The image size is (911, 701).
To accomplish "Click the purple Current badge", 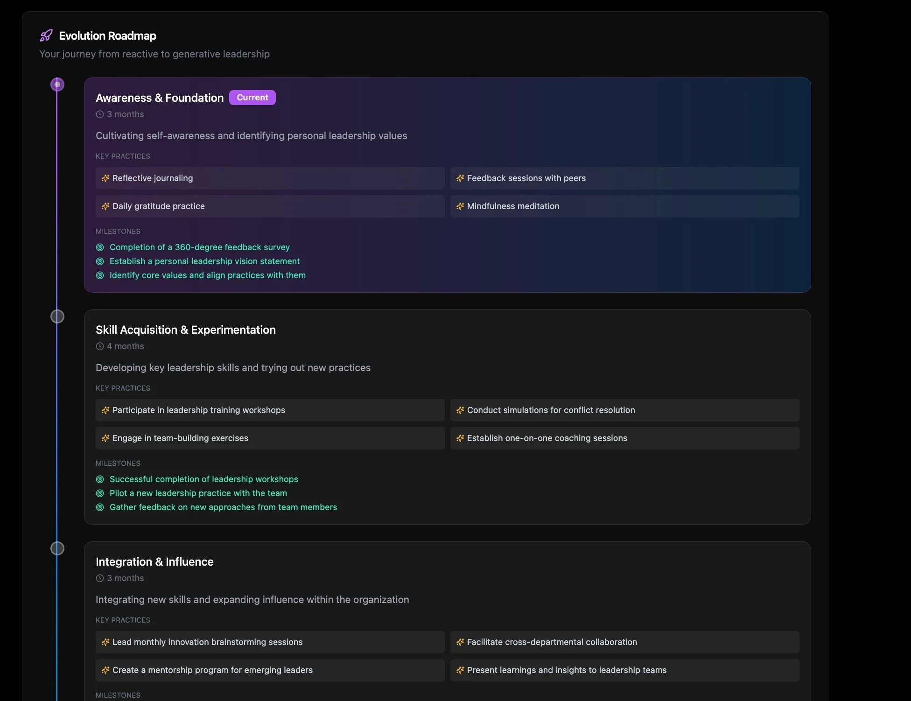I will [252, 98].
